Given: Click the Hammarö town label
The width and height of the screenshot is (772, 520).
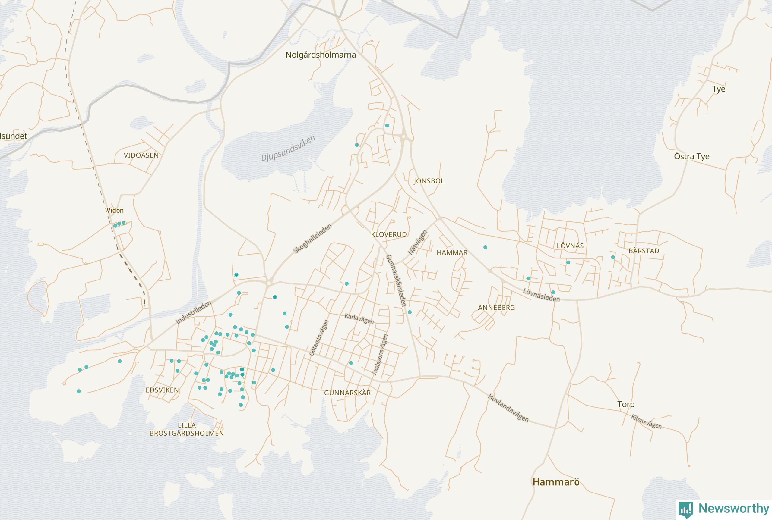Looking at the screenshot, I should tap(556, 482).
